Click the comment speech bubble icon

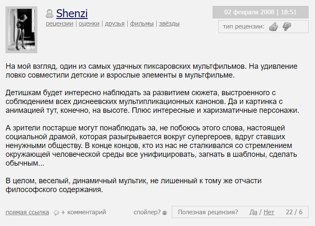pos(56,213)
